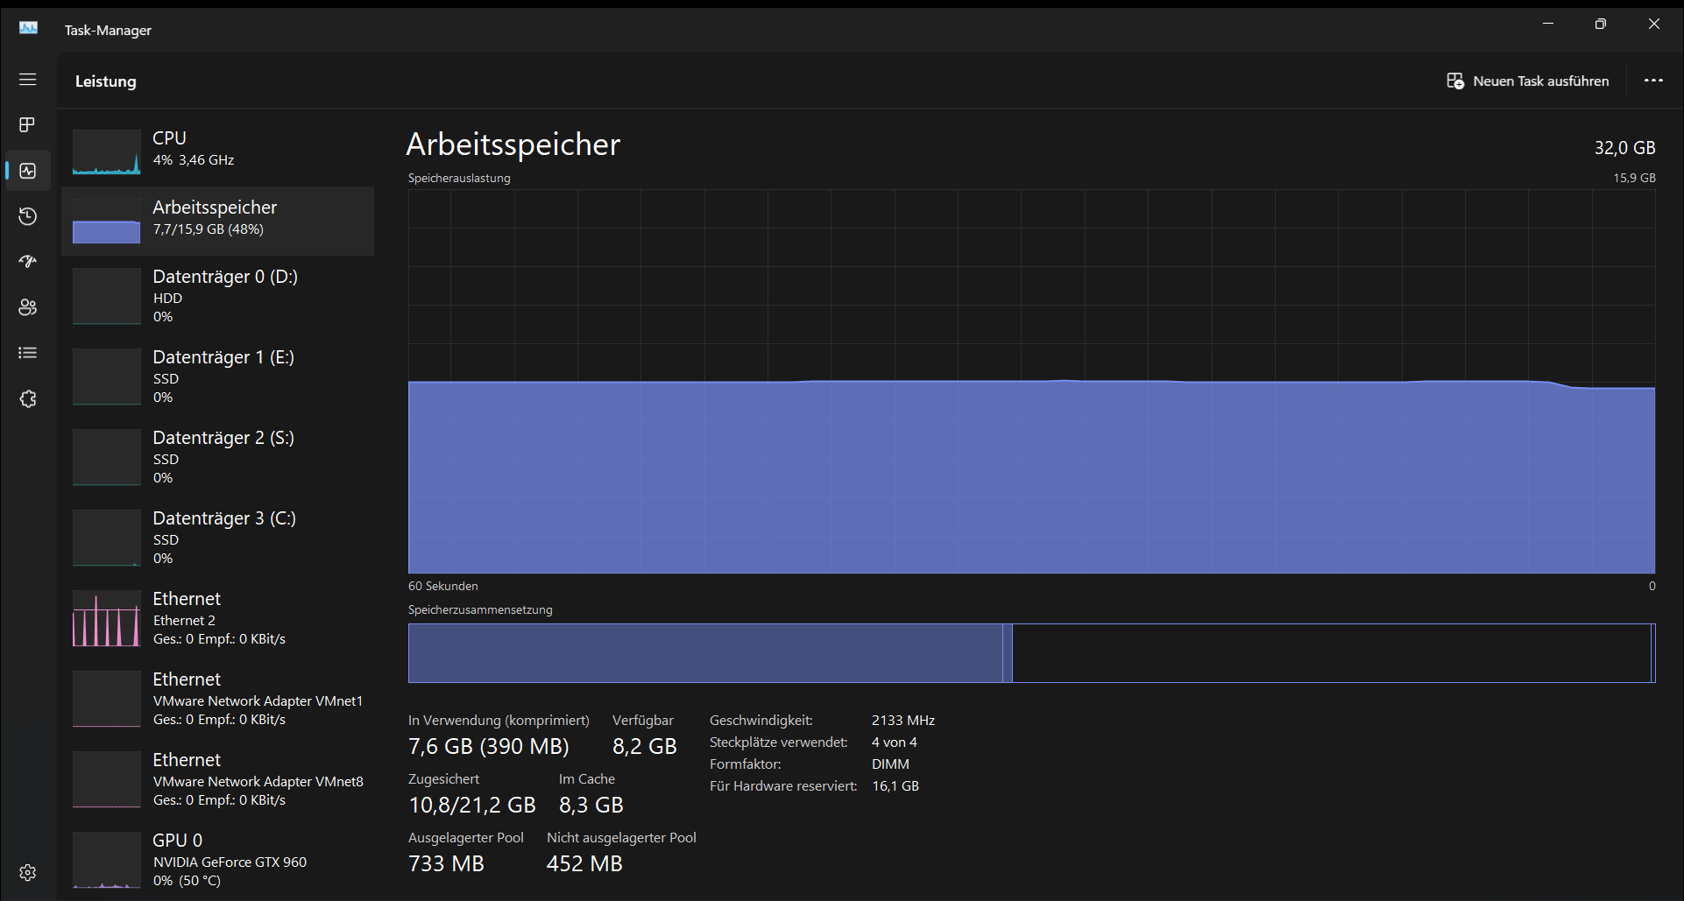This screenshot has height=901, width=1684.
Task: Go to the Processes page icon
Action: pos(28,125)
